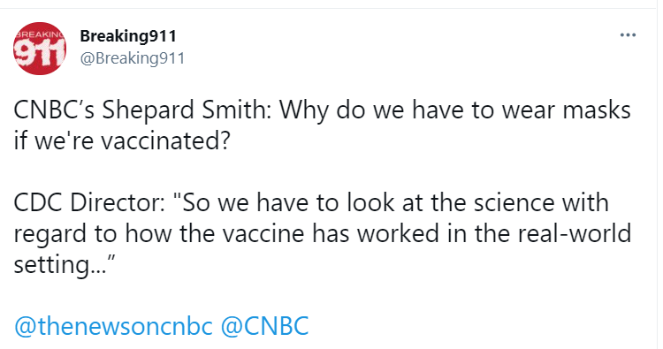Select the word "vaccinated?" in the tweet

click(165, 140)
